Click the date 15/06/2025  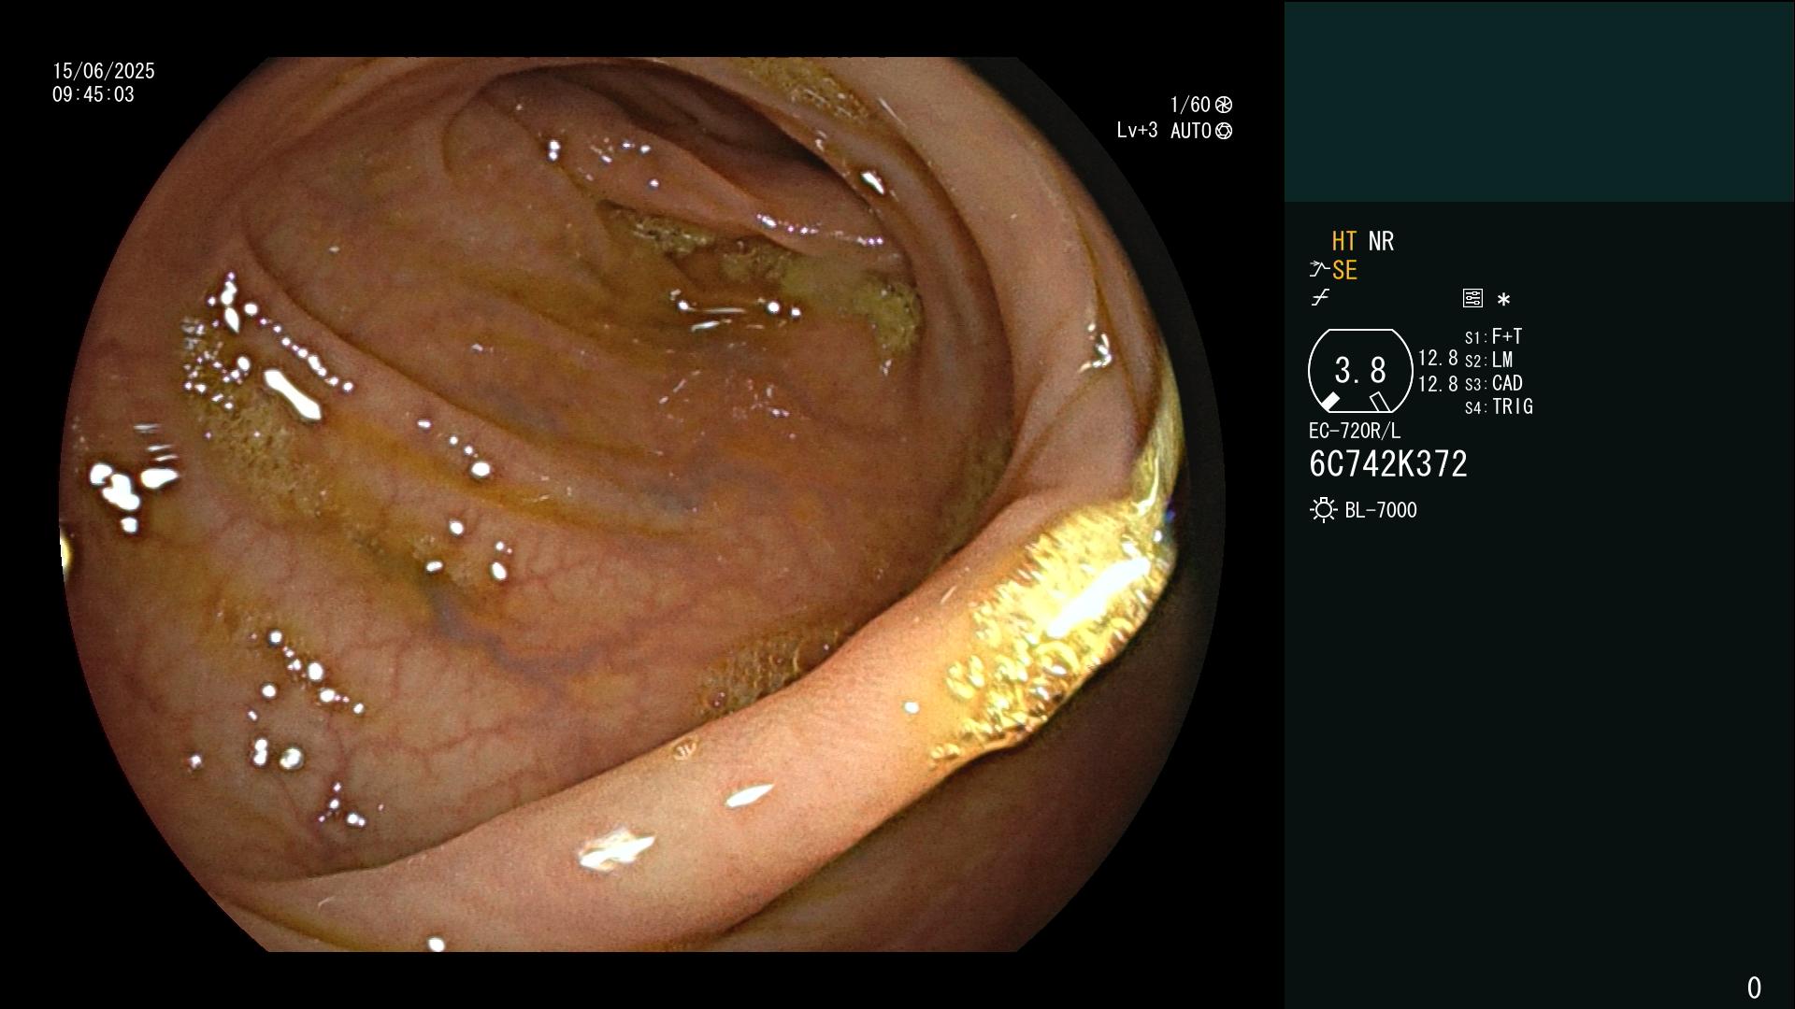tap(104, 71)
